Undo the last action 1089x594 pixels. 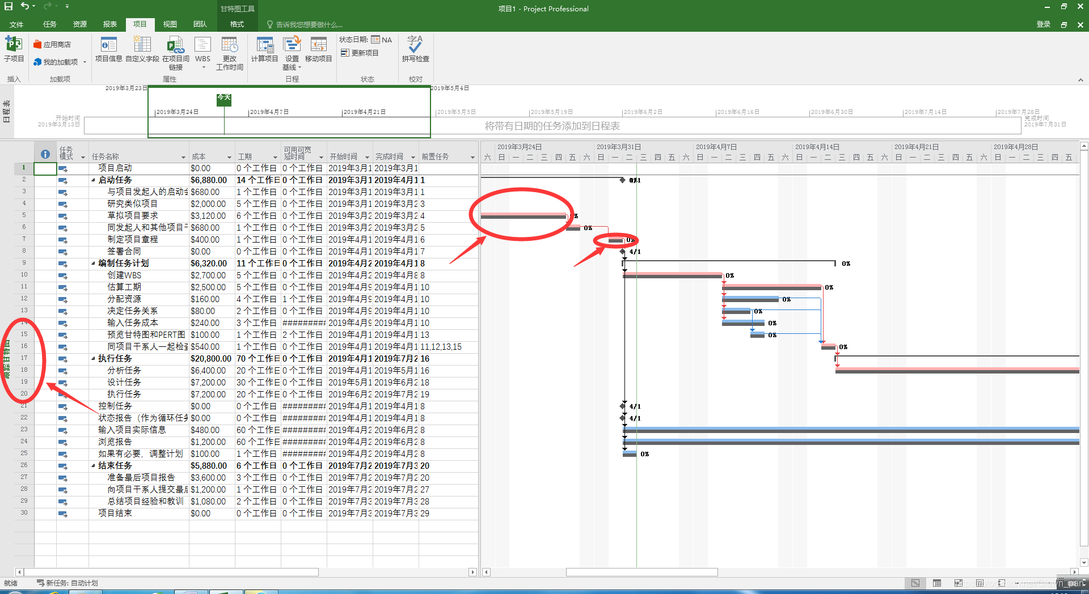coord(25,6)
